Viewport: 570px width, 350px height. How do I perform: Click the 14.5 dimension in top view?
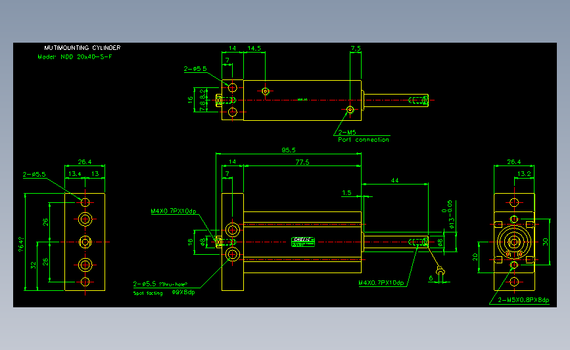click(254, 48)
